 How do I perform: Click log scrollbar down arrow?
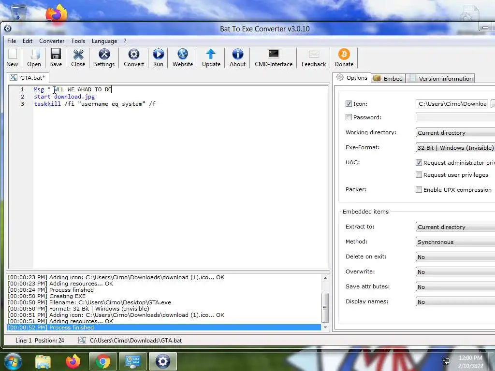click(325, 328)
